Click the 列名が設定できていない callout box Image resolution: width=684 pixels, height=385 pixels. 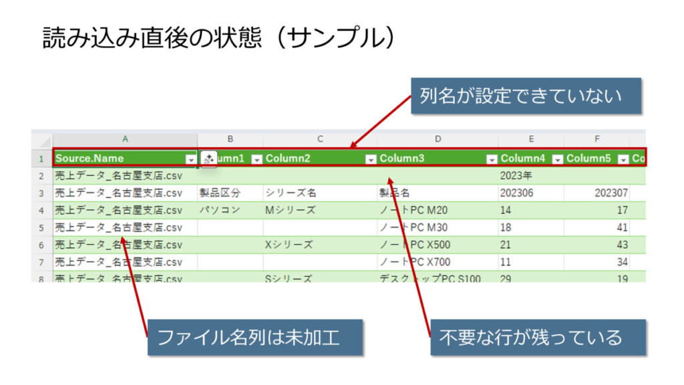point(526,96)
